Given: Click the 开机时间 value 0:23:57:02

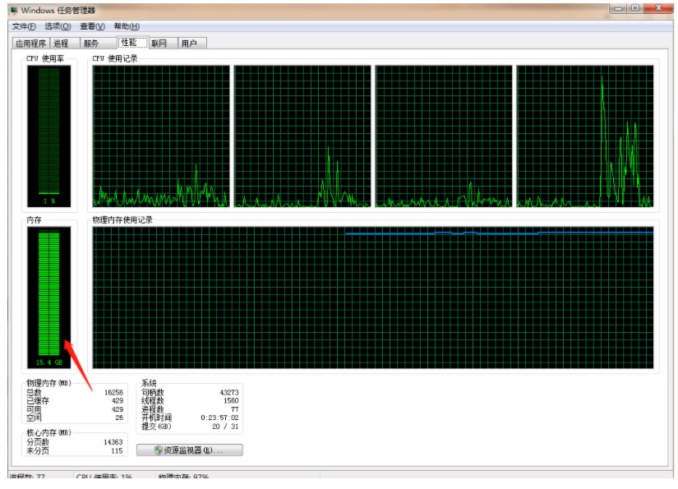Looking at the screenshot, I should 219,417.
